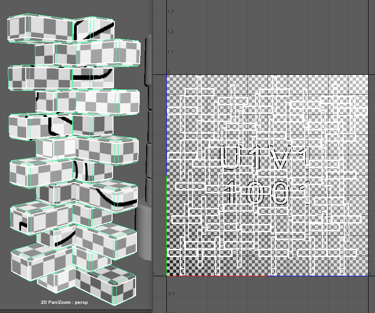The height and width of the screenshot is (313, 375).
Task: Click the 1.2 grid label on V axis
Action: point(170,32)
